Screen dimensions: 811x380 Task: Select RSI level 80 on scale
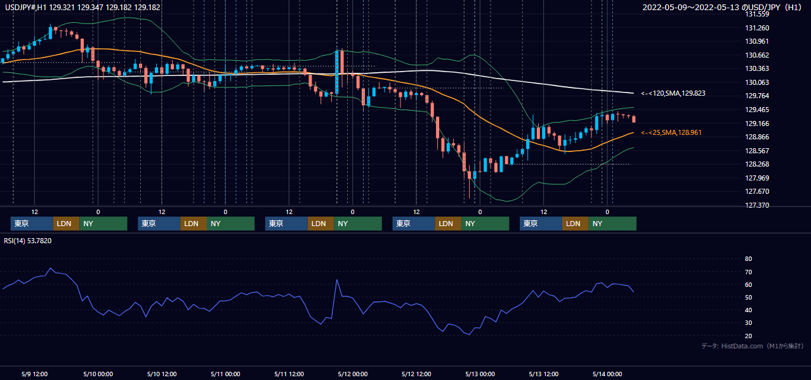click(748, 259)
